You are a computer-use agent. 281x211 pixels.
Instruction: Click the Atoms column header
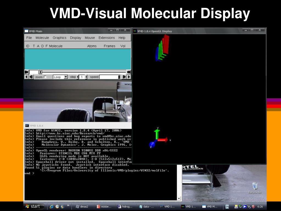coord(92,46)
